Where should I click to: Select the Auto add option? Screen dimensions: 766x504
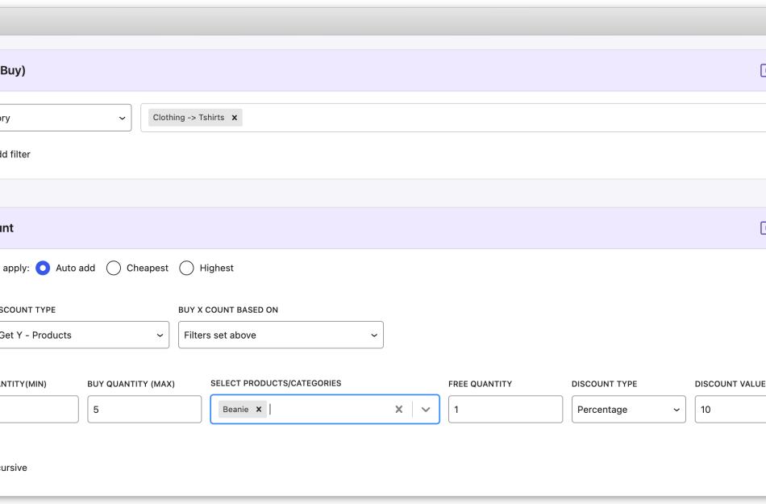click(43, 268)
